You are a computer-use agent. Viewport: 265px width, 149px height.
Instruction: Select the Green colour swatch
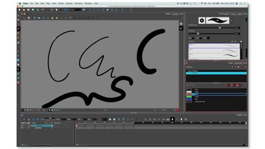189,97
